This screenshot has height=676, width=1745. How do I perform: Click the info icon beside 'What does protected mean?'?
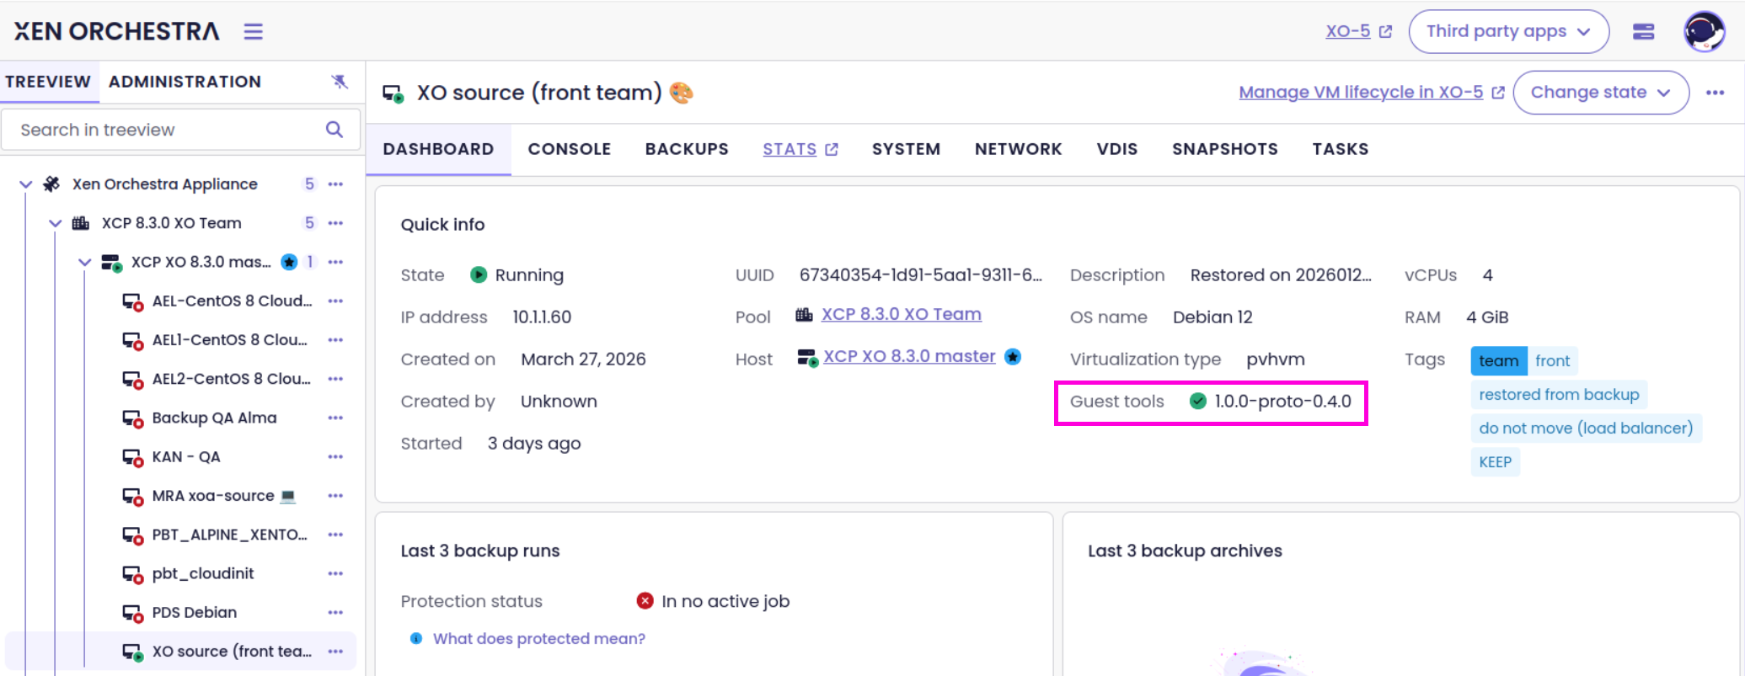click(415, 639)
